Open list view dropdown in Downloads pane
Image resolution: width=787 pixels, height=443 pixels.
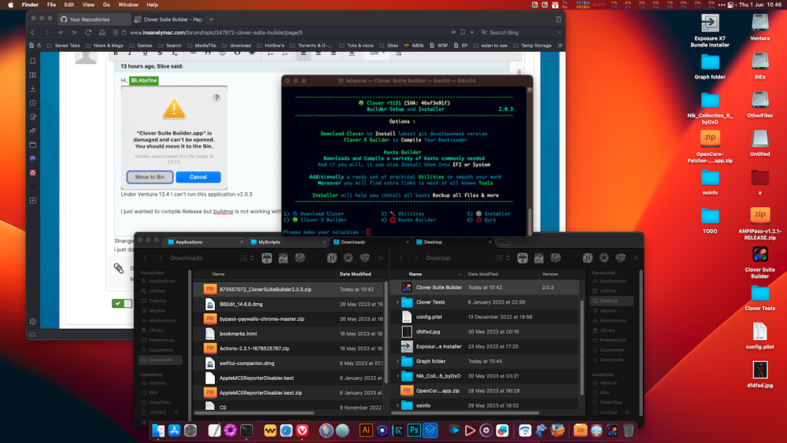coord(246,258)
